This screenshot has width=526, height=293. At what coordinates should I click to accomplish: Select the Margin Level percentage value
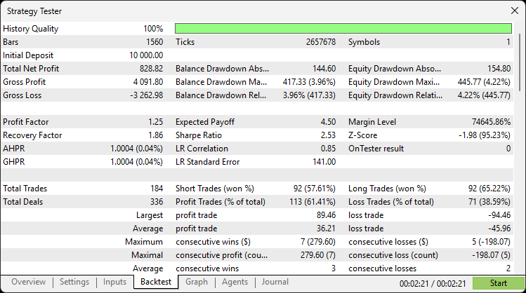[488, 122]
